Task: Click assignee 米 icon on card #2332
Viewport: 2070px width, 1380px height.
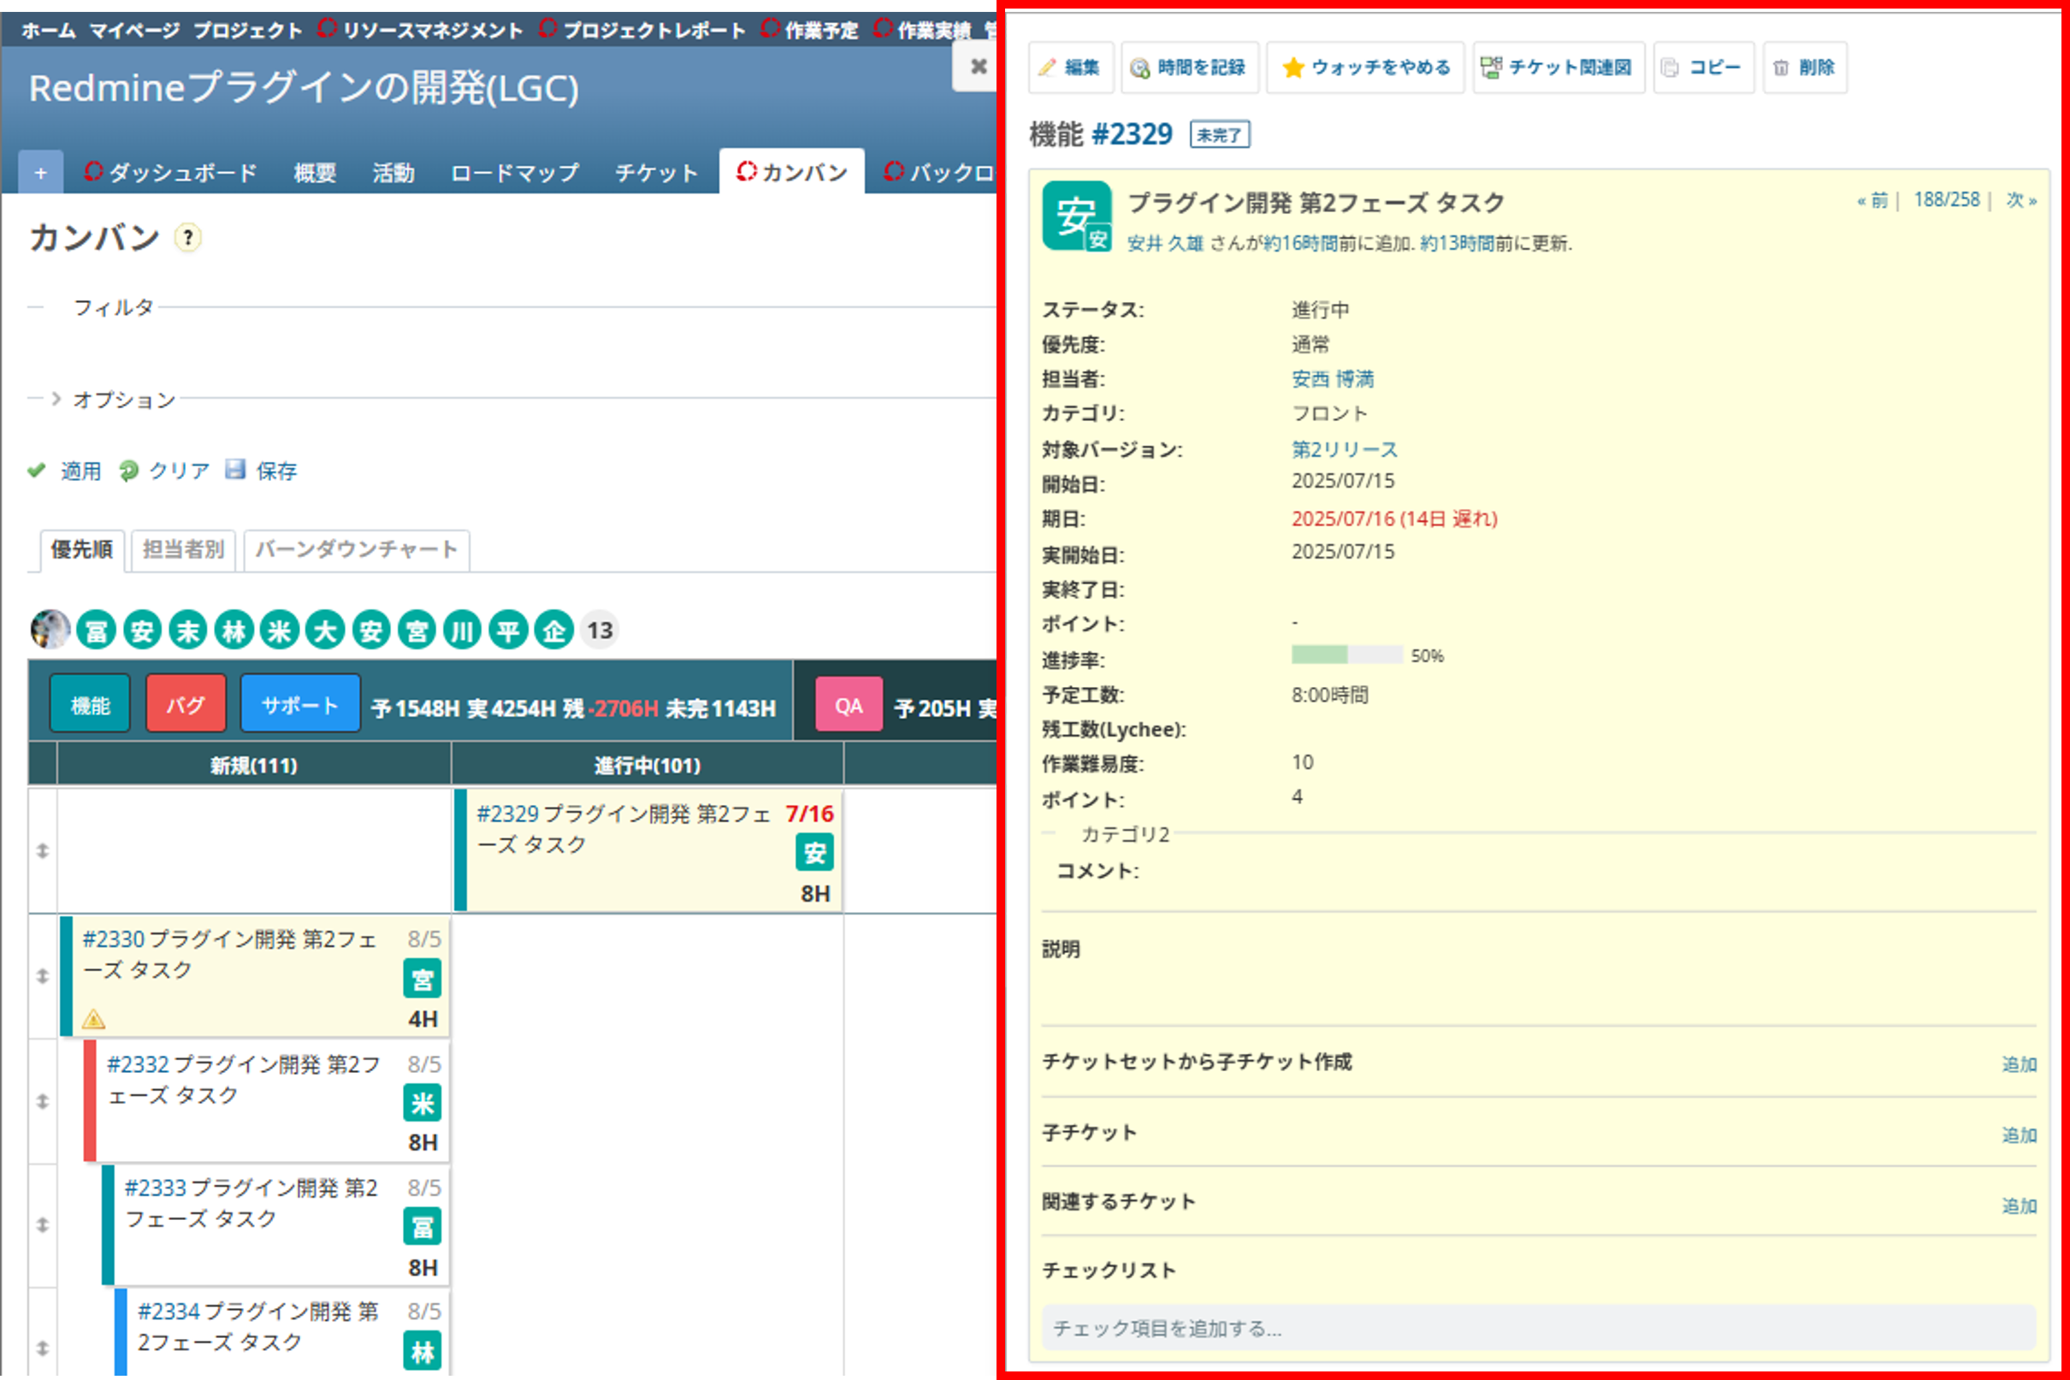Action: tap(423, 1103)
